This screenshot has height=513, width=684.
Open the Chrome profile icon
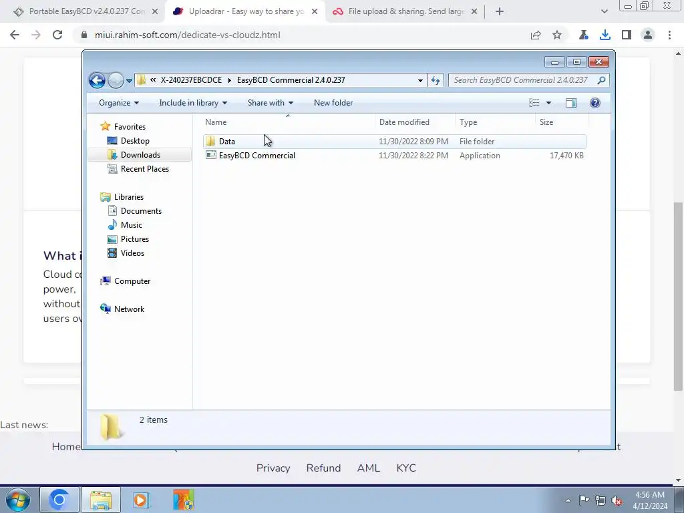648,35
